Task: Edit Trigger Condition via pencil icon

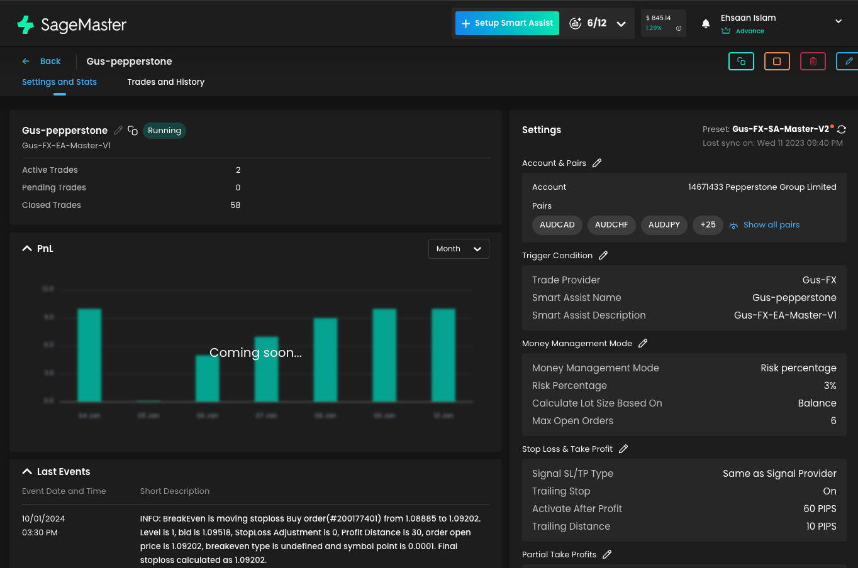Action: pyautogui.click(x=603, y=256)
